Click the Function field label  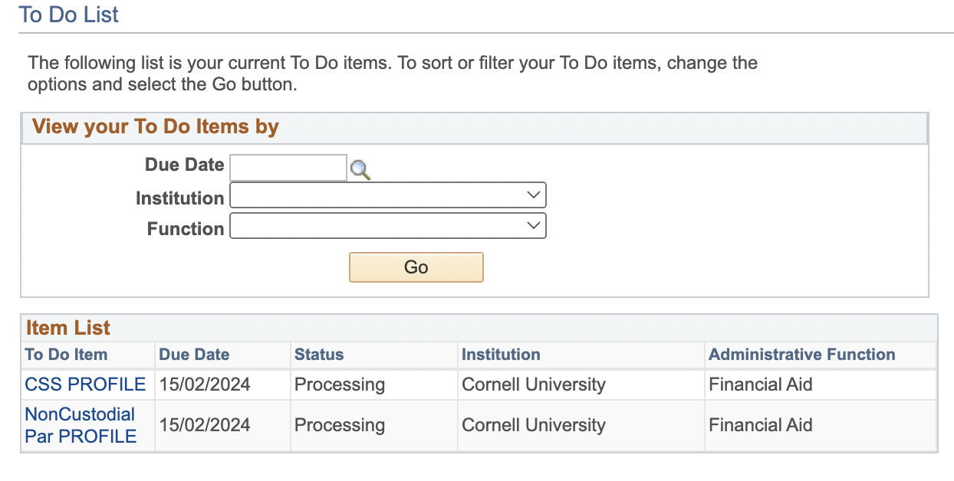(186, 229)
